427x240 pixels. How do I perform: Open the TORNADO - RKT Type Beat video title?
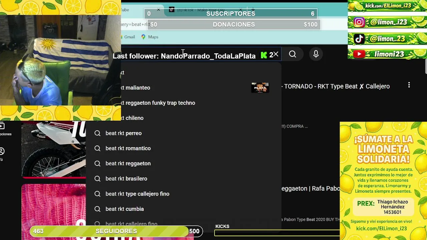[x=336, y=86]
